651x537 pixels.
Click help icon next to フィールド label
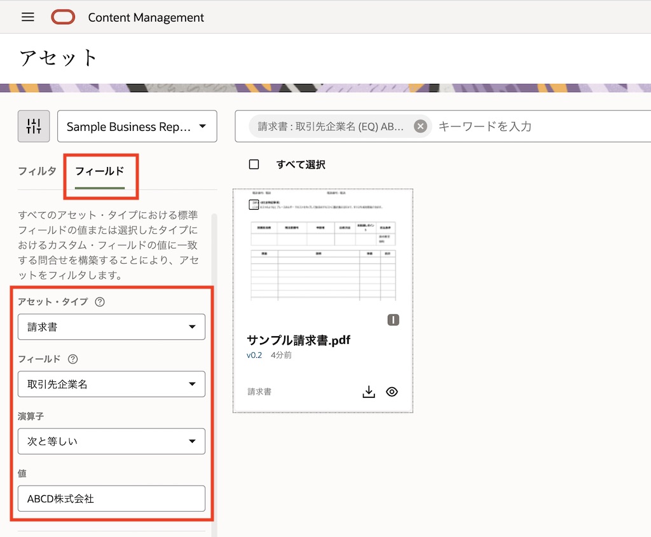coord(73,359)
